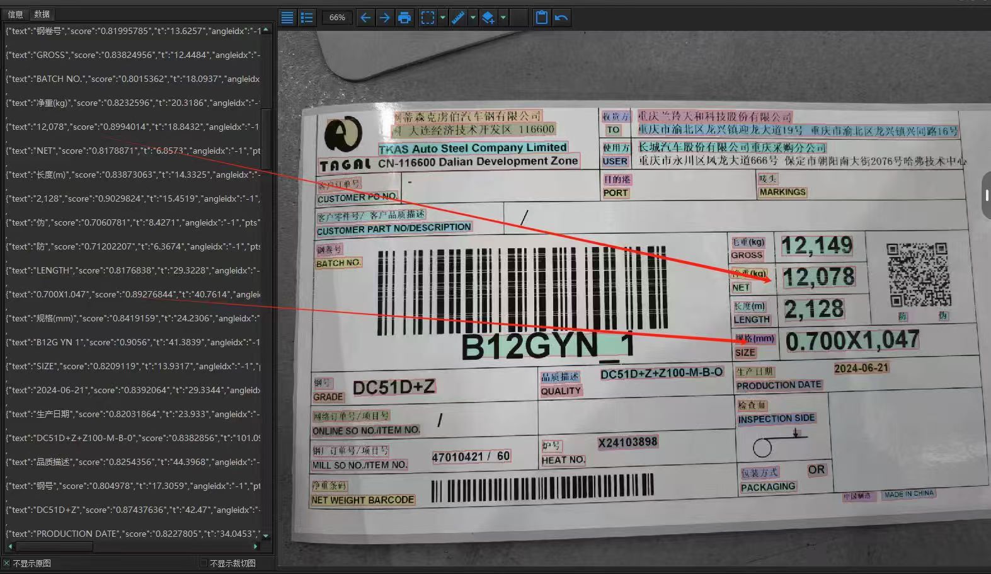Viewport: 991px width, 574px height.
Task: Select the "伪" result row
Action: pyautogui.click(x=133, y=222)
